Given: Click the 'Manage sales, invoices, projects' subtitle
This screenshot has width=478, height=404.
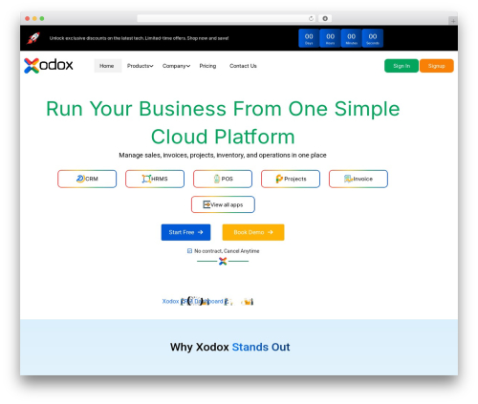Looking at the screenshot, I should (223, 156).
